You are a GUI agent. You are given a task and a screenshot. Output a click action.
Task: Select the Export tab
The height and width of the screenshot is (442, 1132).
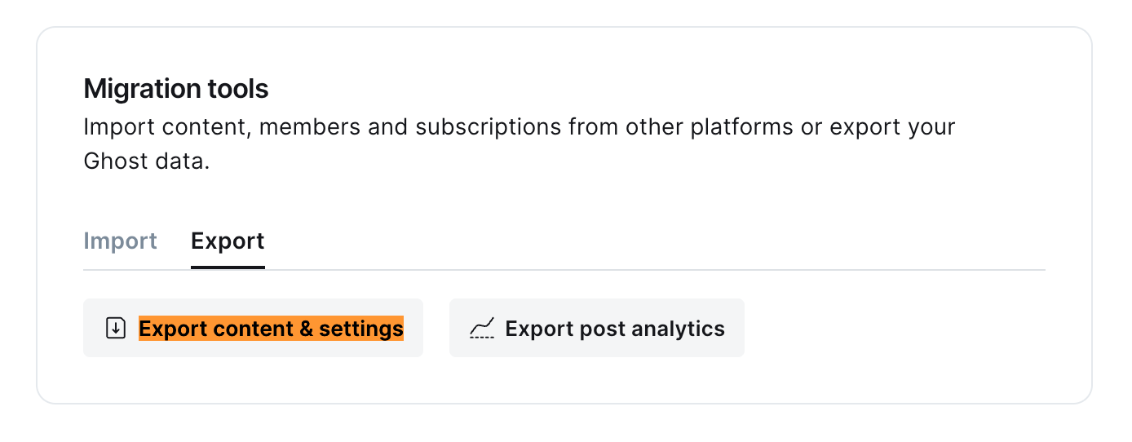tap(228, 241)
